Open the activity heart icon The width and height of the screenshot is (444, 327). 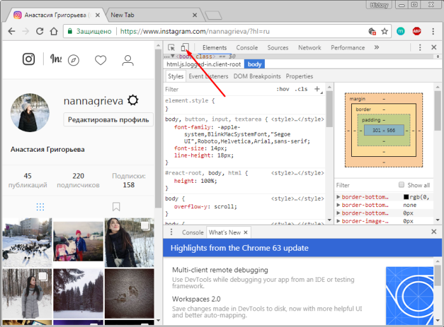point(100,60)
